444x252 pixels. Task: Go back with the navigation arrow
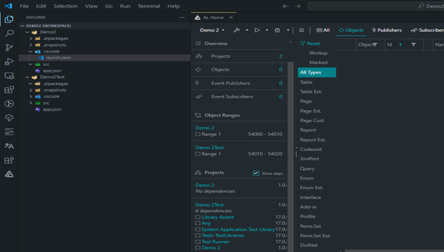pos(285,6)
